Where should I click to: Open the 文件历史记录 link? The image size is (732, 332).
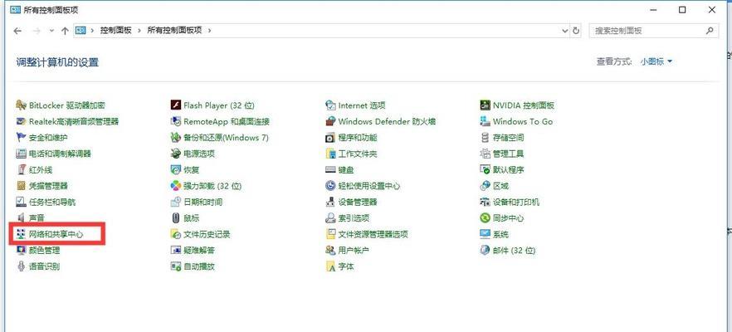pyautogui.click(x=207, y=234)
